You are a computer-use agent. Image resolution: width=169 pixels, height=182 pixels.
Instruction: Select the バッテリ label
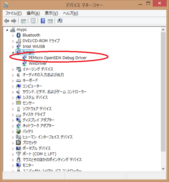click(28, 131)
